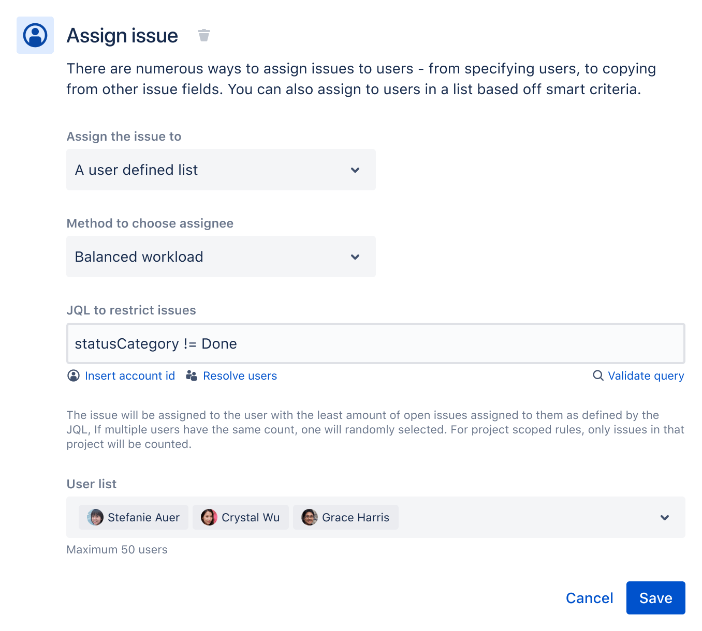
Task: Click Grace Harris's avatar
Action: click(x=310, y=517)
